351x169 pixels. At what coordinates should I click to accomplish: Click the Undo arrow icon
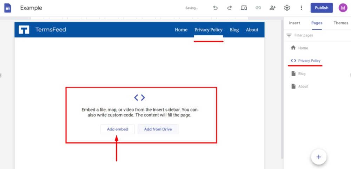pos(215,8)
